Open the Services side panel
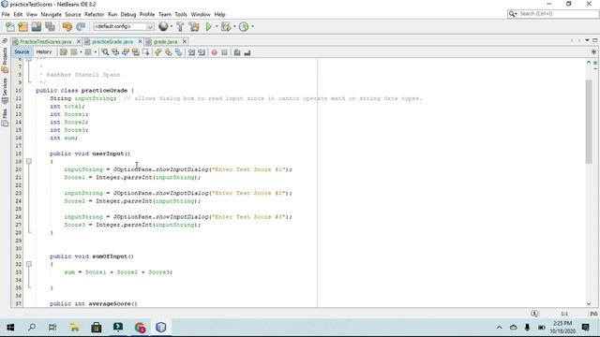This screenshot has height=337, width=600. coord(5,91)
